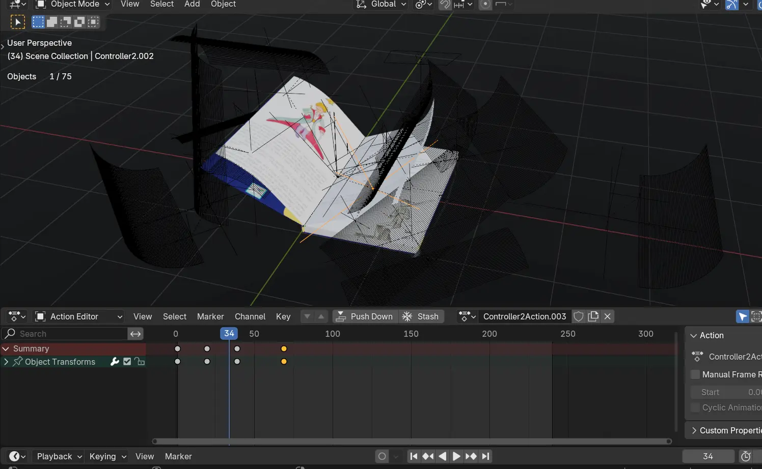The width and height of the screenshot is (762, 469).
Task: Create a new action copy icon
Action: pos(593,316)
